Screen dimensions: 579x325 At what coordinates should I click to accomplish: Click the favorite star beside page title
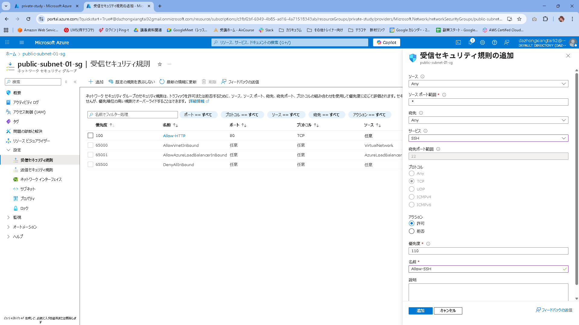click(160, 64)
